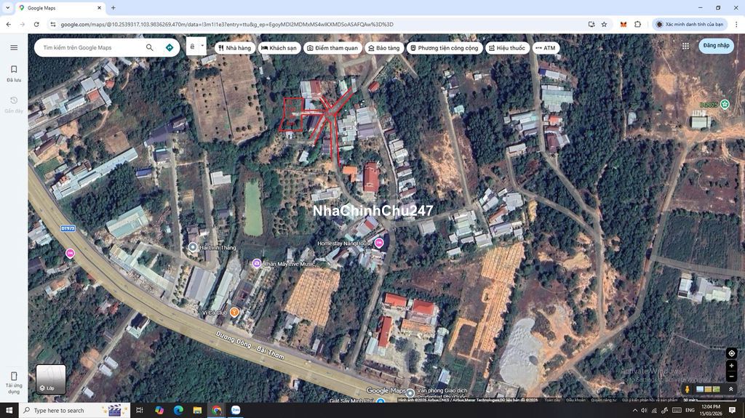Click the Đăng nhập sign-in button
Screen dimensions: 745x418
[716, 46]
